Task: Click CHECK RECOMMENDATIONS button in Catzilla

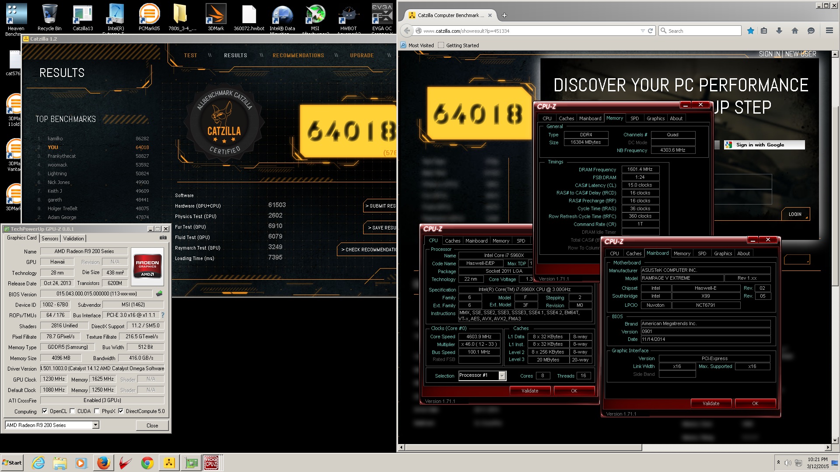Action: pos(367,250)
